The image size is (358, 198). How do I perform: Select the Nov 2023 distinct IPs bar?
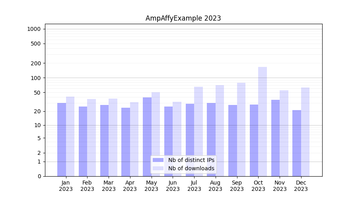point(275,138)
